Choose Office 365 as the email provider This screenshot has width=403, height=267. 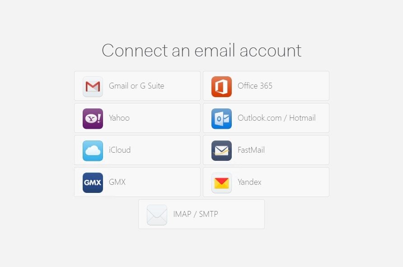[x=266, y=86]
